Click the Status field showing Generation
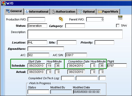The image size is (132, 96). tap(37, 26)
